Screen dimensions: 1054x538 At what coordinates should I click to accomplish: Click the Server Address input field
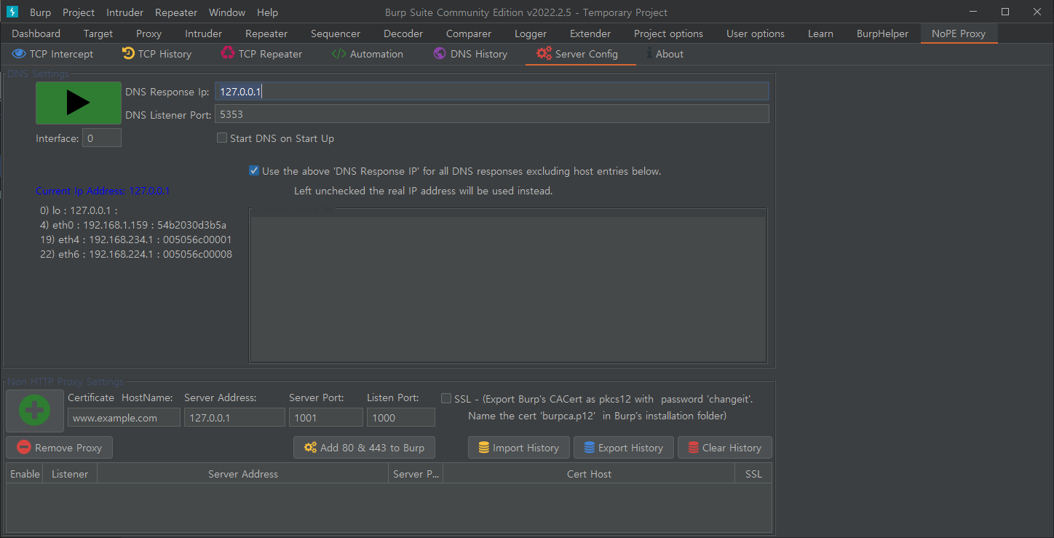click(234, 418)
